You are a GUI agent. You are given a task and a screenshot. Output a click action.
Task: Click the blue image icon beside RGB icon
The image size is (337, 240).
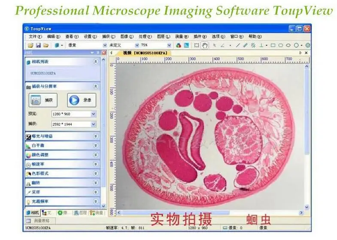coord(186,46)
